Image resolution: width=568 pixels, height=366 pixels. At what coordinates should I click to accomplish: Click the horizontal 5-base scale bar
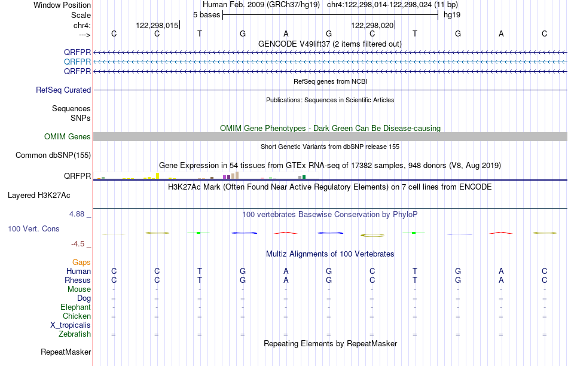[x=331, y=15]
